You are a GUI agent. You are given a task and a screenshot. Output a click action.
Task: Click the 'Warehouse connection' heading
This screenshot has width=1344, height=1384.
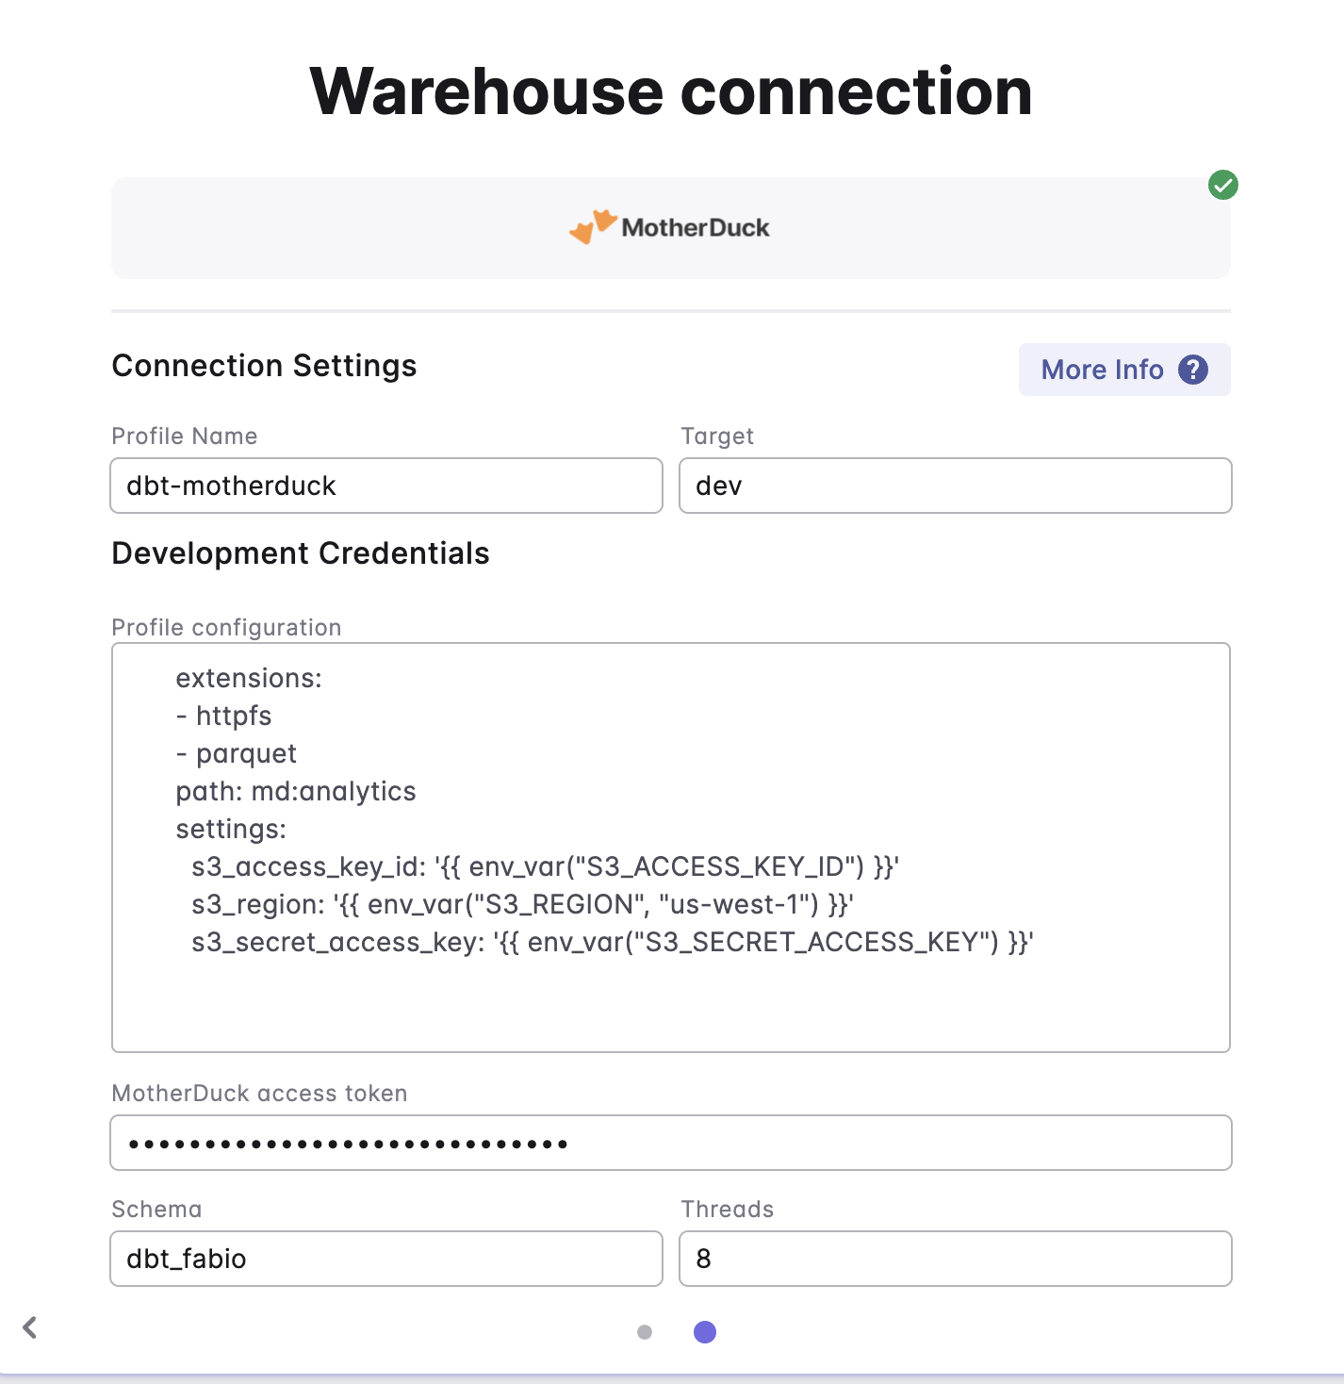(671, 91)
